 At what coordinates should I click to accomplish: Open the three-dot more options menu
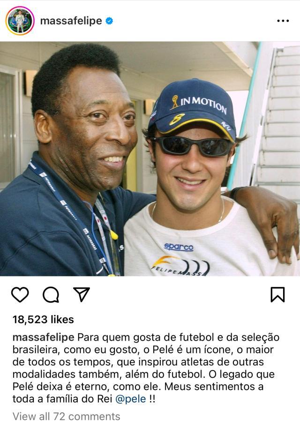pyautogui.click(x=283, y=21)
